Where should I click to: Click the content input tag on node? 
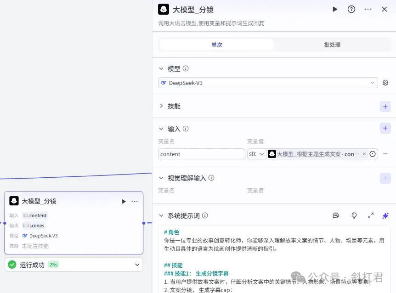[x=35, y=215]
